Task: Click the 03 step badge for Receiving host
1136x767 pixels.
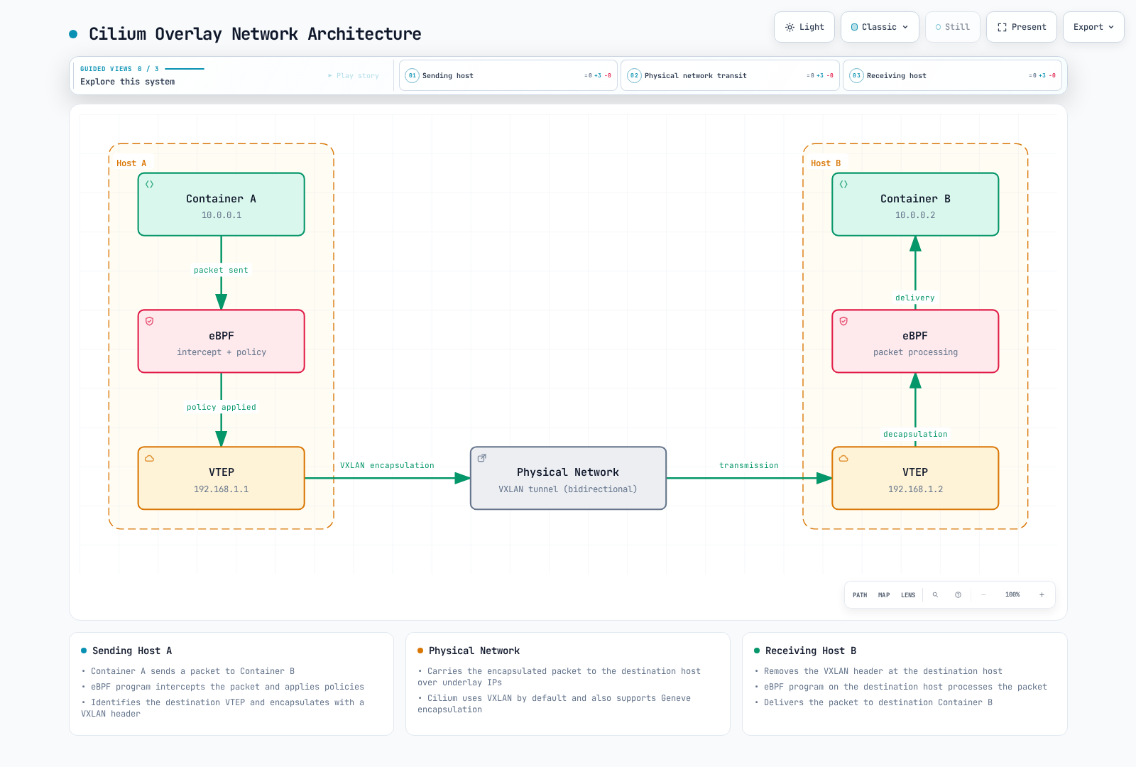Action: [857, 75]
